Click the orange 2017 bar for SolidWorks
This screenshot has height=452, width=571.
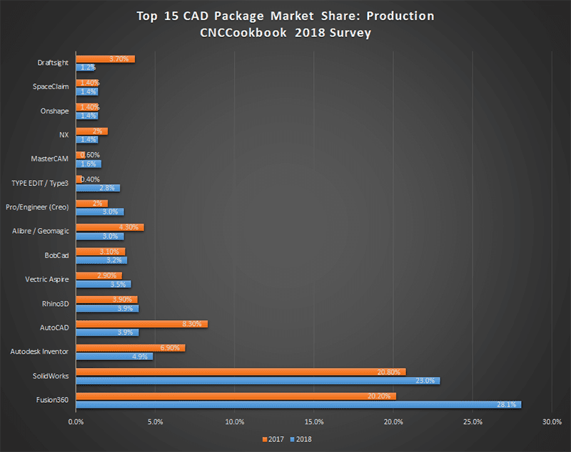[241, 372]
